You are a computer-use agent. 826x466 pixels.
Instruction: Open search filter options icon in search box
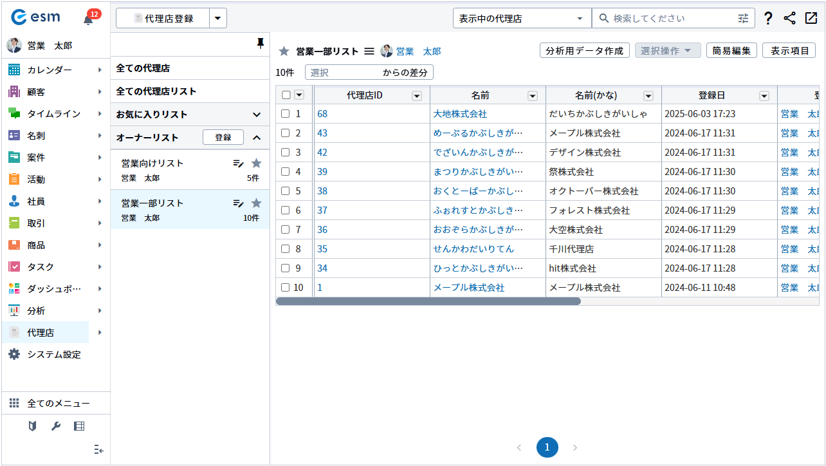pyautogui.click(x=744, y=19)
